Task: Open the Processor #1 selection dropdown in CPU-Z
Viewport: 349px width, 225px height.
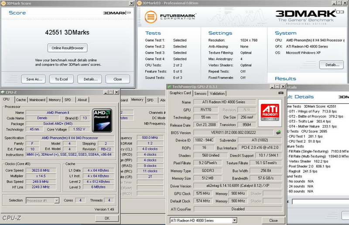Action: pyautogui.click(x=57, y=201)
